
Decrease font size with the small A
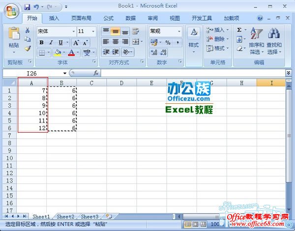[85, 43]
